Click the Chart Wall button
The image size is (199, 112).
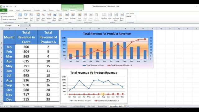click(x=85, y=16)
